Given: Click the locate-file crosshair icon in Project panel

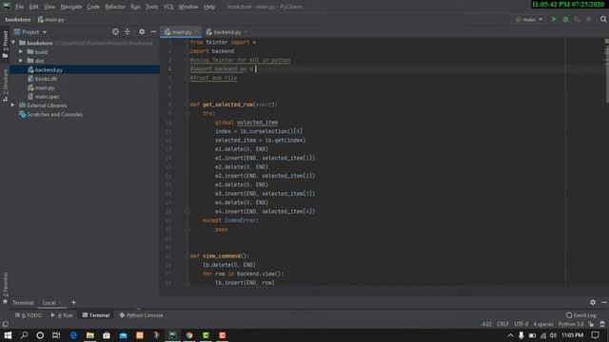Looking at the screenshot, I should [x=115, y=31].
